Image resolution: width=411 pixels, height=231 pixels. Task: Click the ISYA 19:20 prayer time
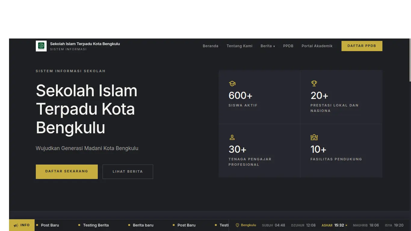394,225
